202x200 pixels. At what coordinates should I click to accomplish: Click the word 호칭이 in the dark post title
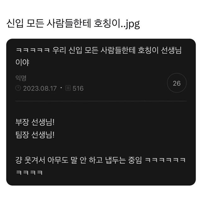148,50
